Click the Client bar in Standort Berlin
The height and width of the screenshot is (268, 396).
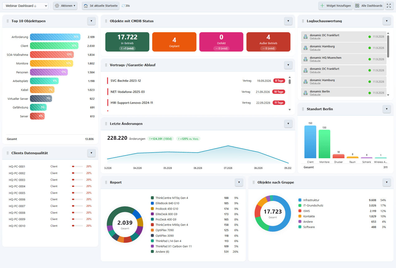(x=310, y=142)
